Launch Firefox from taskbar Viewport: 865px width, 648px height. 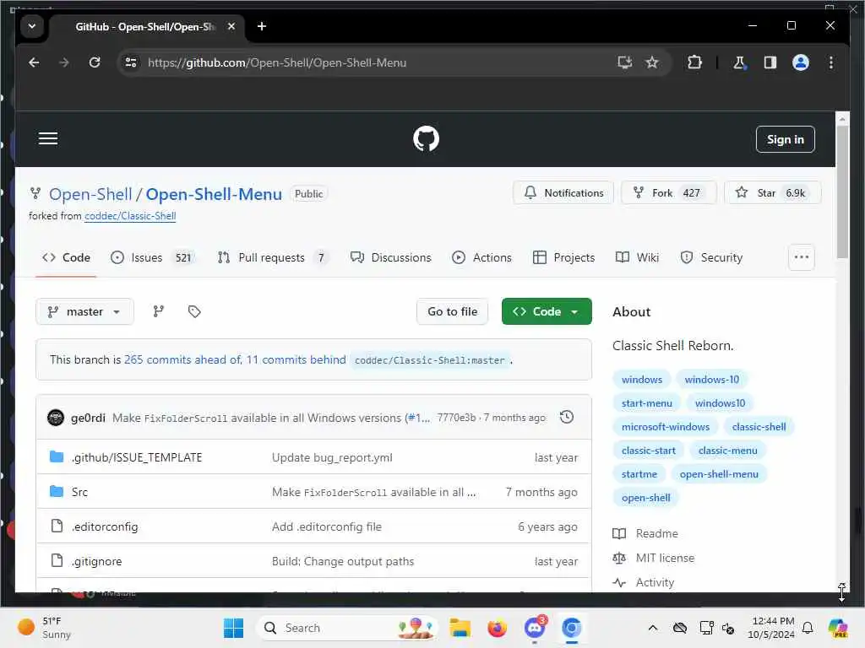pyautogui.click(x=497, y=628)
